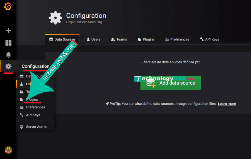The image size is (251, 159).
Task: Click the user avatar at sidebar bottom
Action: [x=8, y=150]
